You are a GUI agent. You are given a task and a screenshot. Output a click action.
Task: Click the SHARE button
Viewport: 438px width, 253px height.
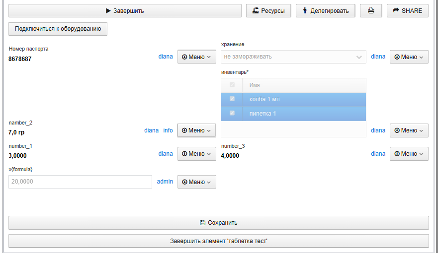(x=408, y=10)
